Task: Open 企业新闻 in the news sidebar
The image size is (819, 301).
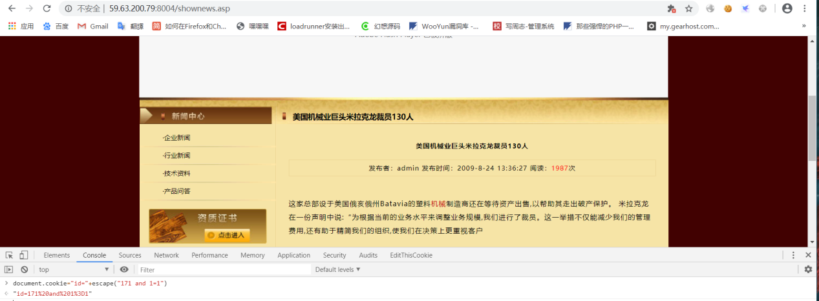Action: tap(176, 138)
